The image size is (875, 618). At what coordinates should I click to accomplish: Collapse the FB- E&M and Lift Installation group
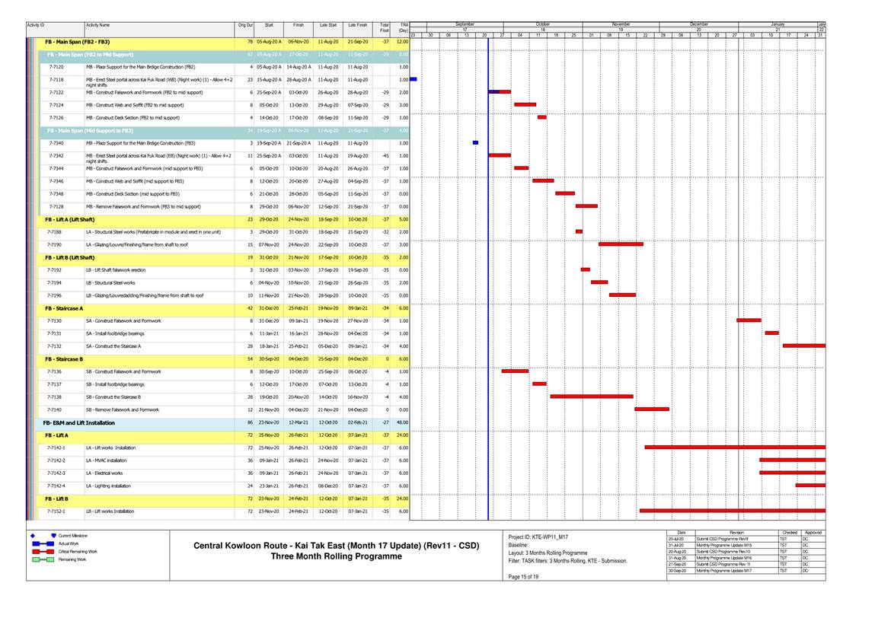[x=81, y=422]
